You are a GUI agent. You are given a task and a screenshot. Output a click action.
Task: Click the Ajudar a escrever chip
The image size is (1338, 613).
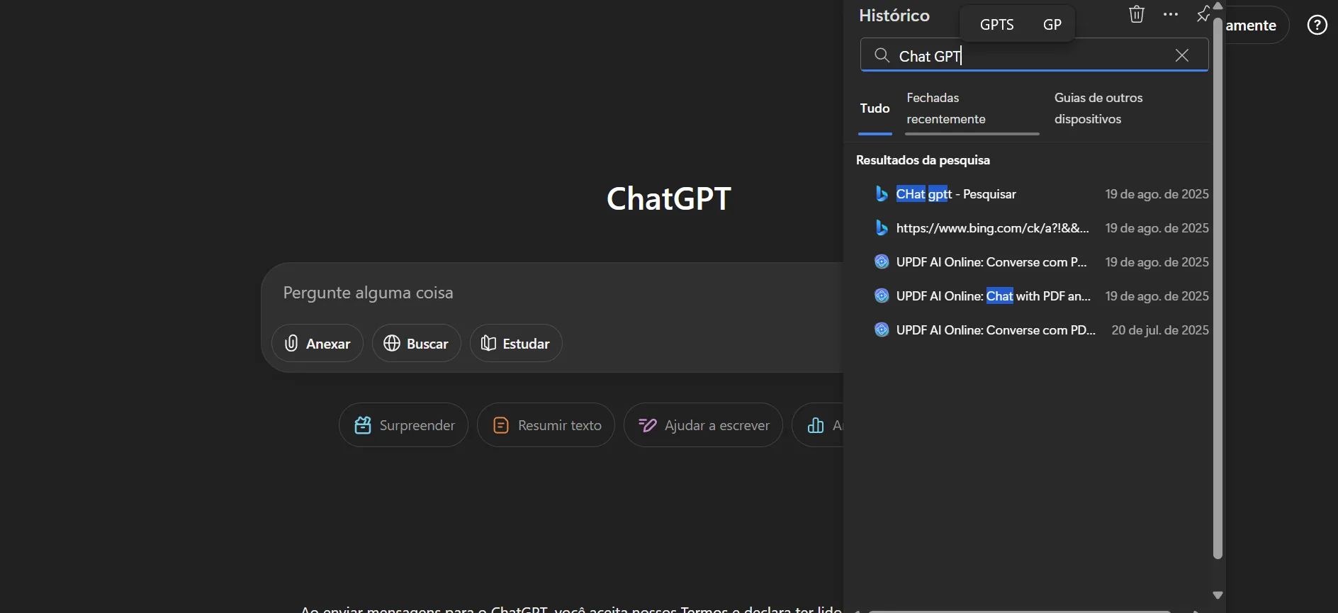[x=703, y=425]
